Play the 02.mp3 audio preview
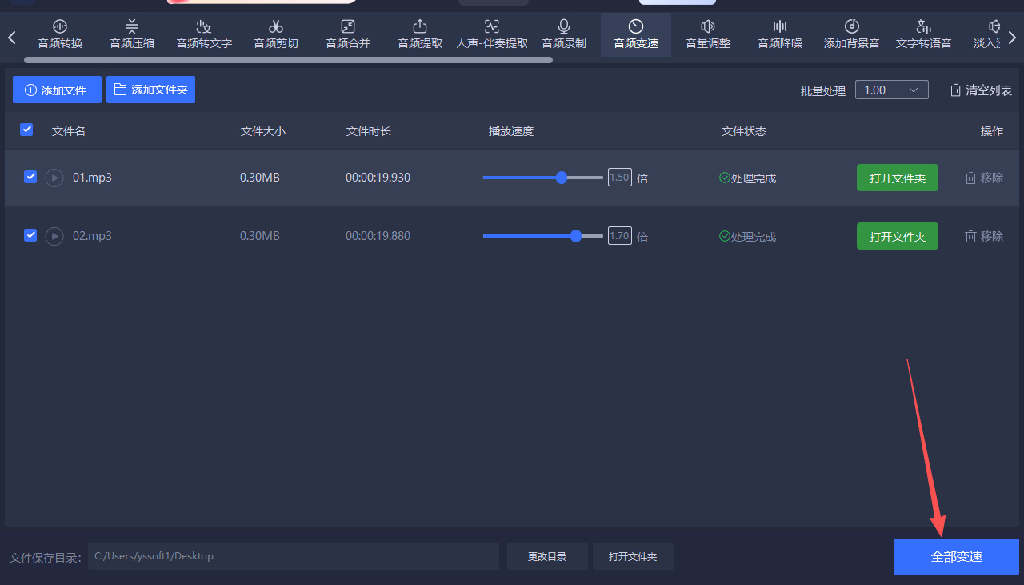 coord(54,236)
